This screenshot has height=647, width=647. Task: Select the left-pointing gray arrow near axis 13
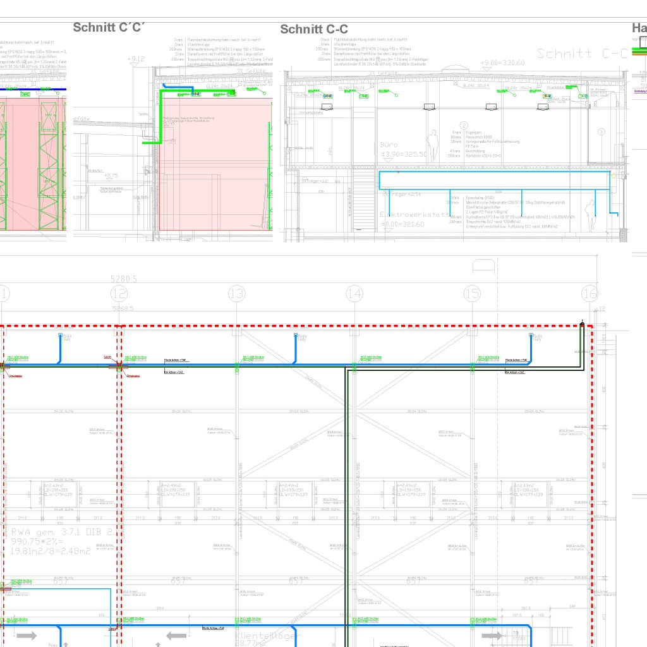pos(176,635)
